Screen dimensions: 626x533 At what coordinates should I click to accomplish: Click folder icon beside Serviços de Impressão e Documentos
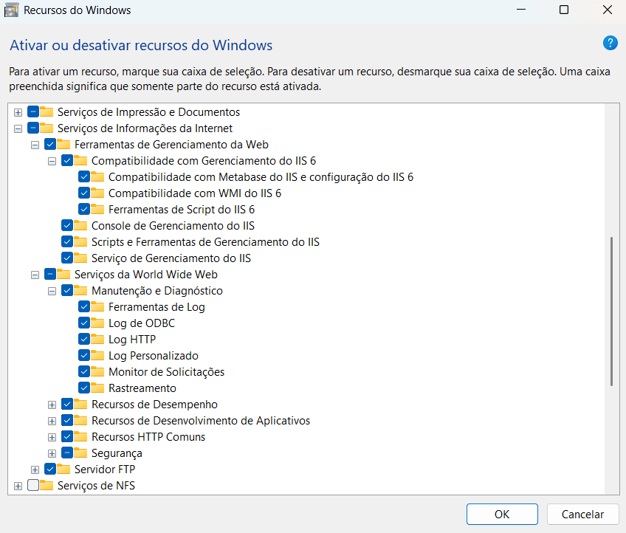click(x=47, y=111)
